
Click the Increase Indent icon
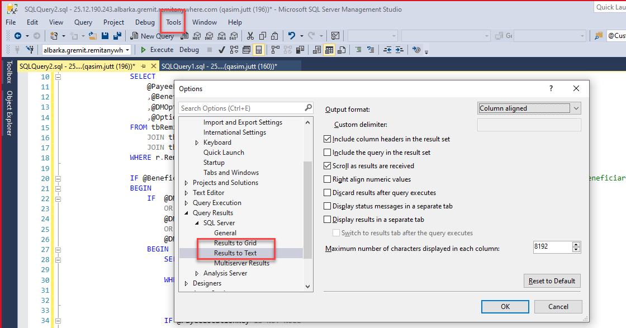(400, 50)
